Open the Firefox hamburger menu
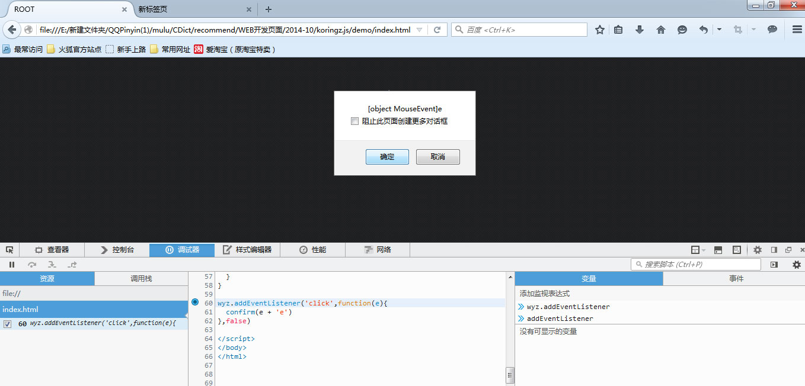This screenshot has height=386, width=805. point(797,30)
